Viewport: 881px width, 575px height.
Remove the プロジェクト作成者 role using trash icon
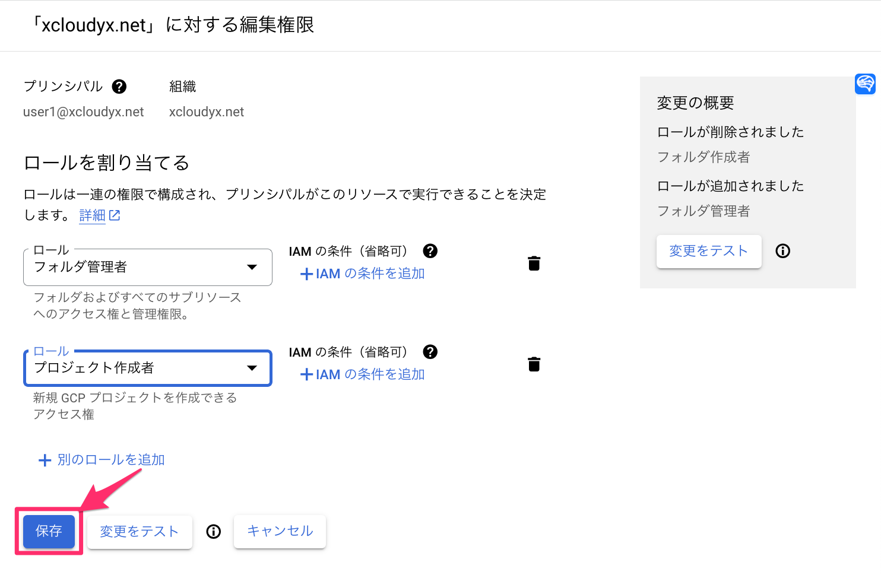(534, 364)
